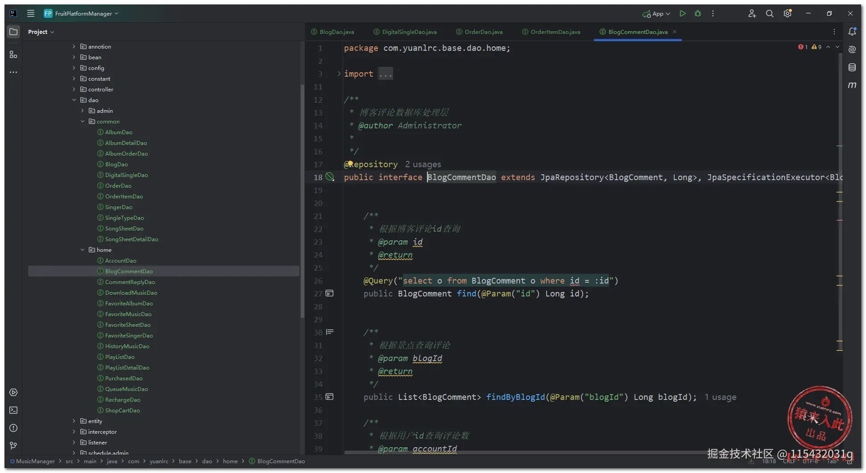866x473 pixels.
Task: Click BlogCommentDao breadcrumb segment
Action: point(277,461)
